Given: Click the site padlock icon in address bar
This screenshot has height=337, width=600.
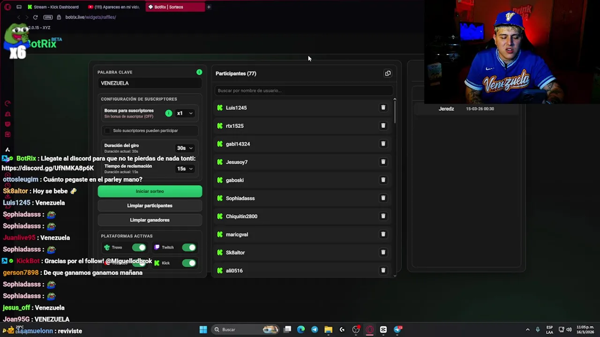Looking at the screenshot, I should tap(59, 17).
